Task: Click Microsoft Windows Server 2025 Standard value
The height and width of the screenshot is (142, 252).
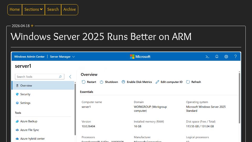Action: 206,109
